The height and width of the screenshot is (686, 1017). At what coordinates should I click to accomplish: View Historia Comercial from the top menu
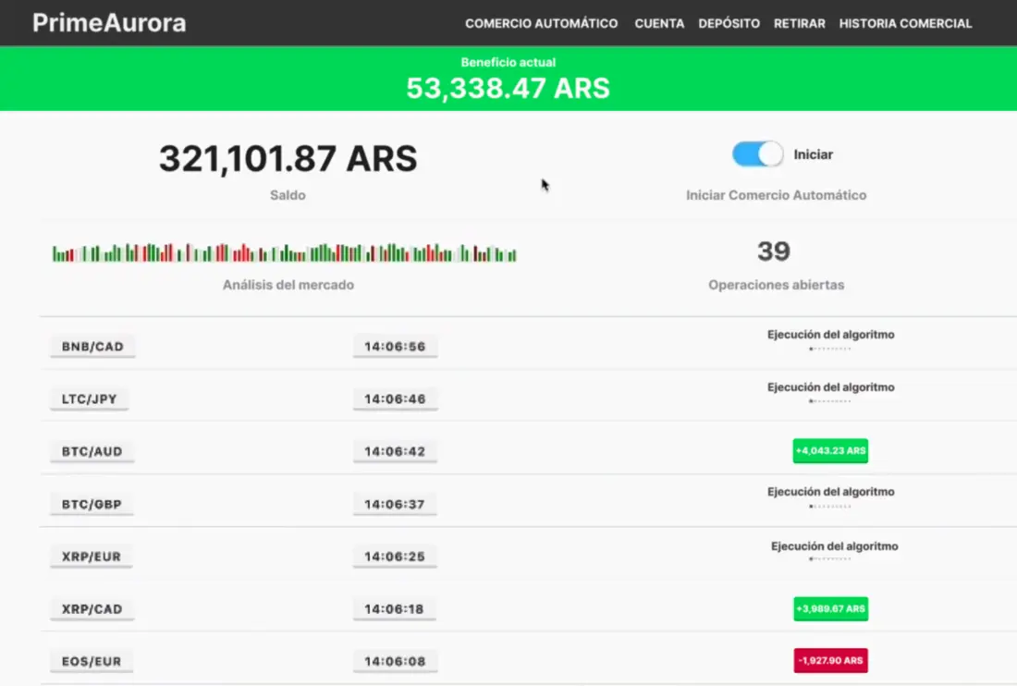(x=905, y=24)
